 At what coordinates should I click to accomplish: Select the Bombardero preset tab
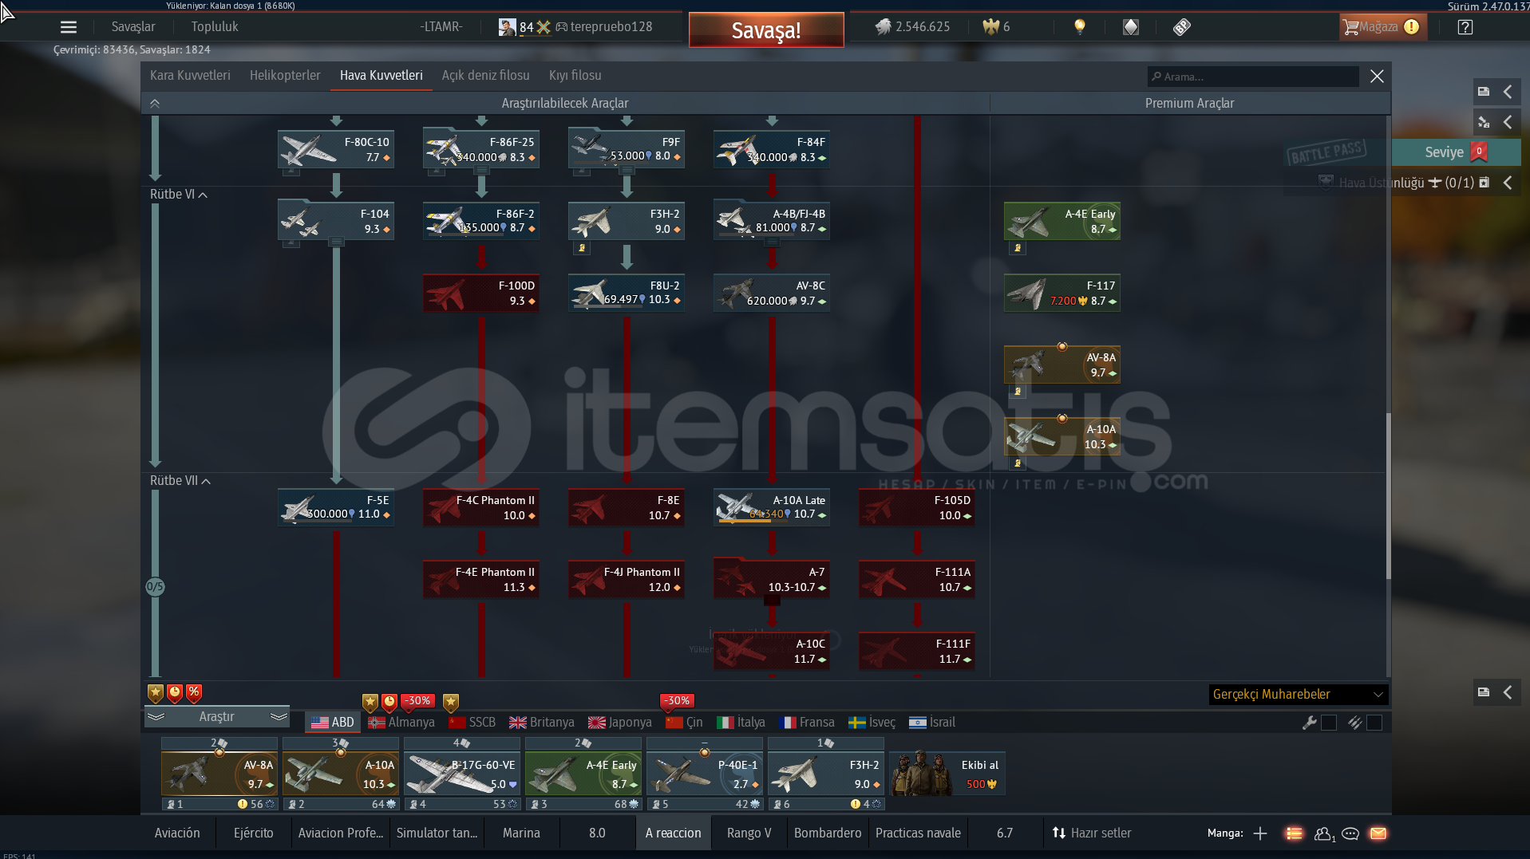(828, 833)
